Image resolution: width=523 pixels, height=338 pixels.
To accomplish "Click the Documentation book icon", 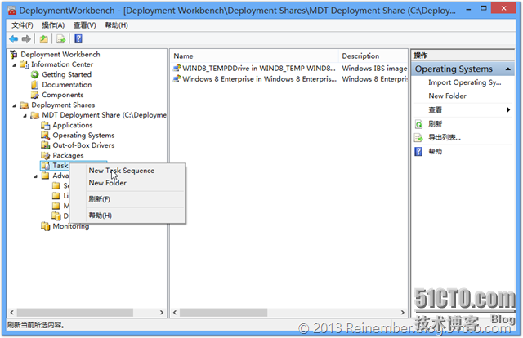I will point(34,85).
